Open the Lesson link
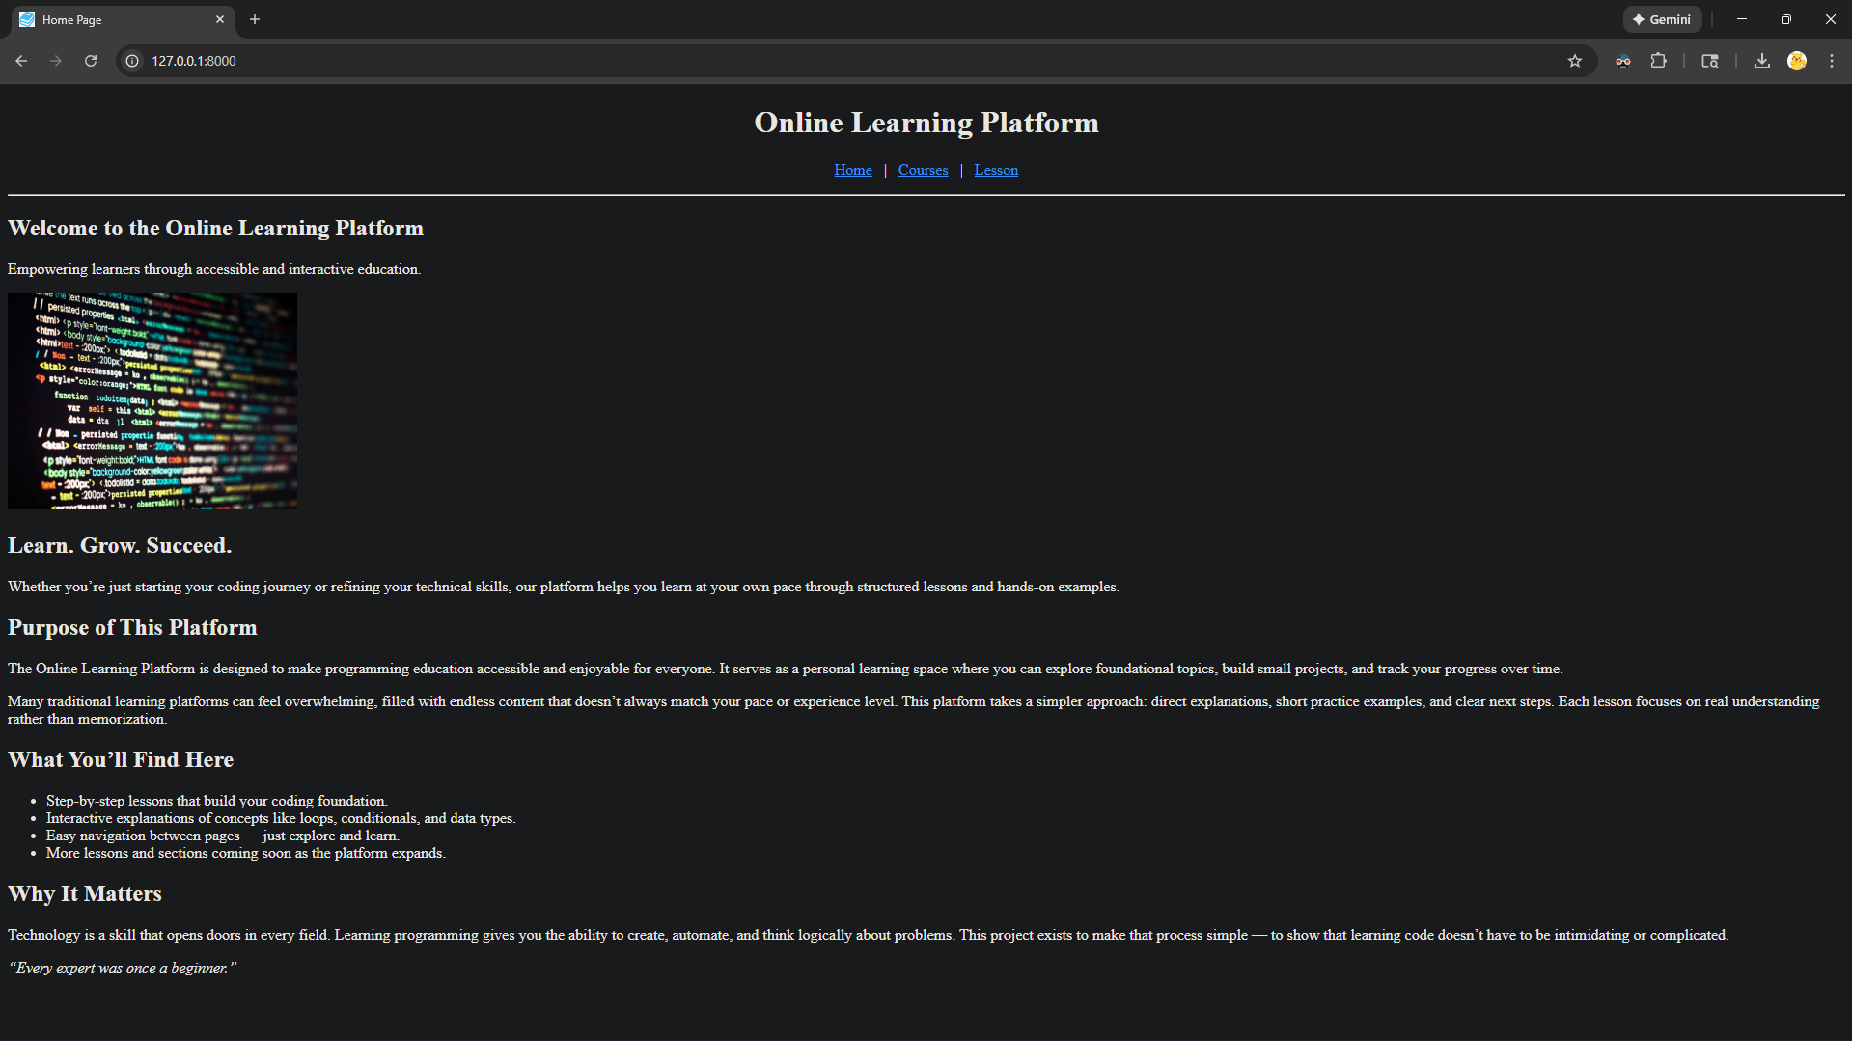Screen dimensions: 1852x1041 click(996, 170)
